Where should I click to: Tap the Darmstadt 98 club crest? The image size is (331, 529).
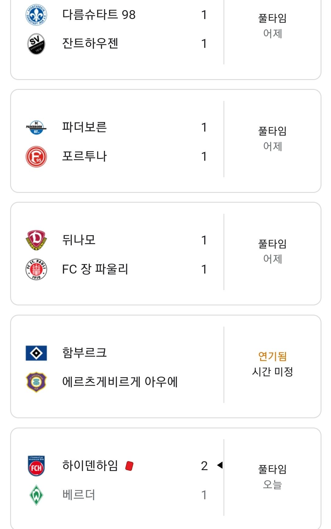[x=36, y=15]
